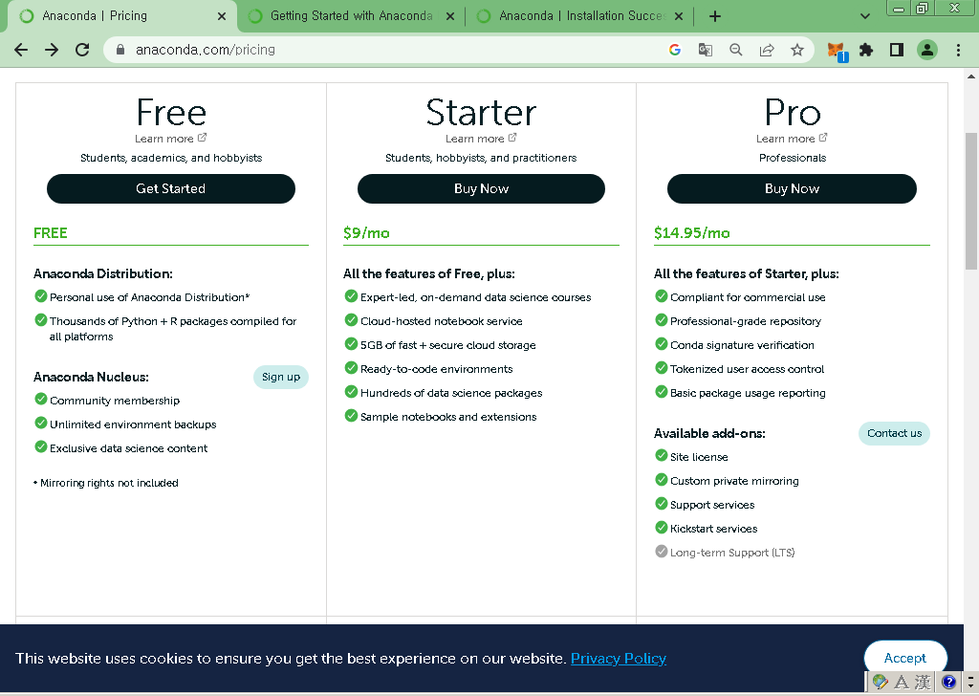Go back to the previous page
Screen dimensions: 979x696
pyautogui.click(x=21, y=50)
